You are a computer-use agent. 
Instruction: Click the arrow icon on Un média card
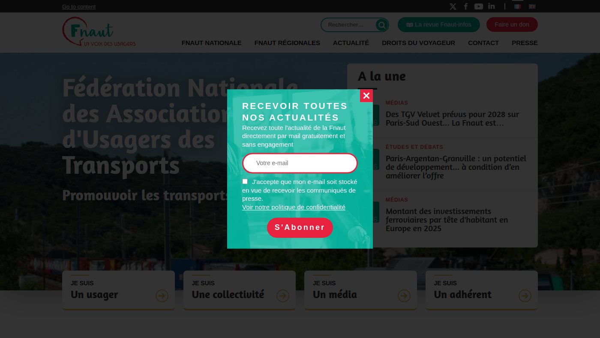[x=404, y=296]
